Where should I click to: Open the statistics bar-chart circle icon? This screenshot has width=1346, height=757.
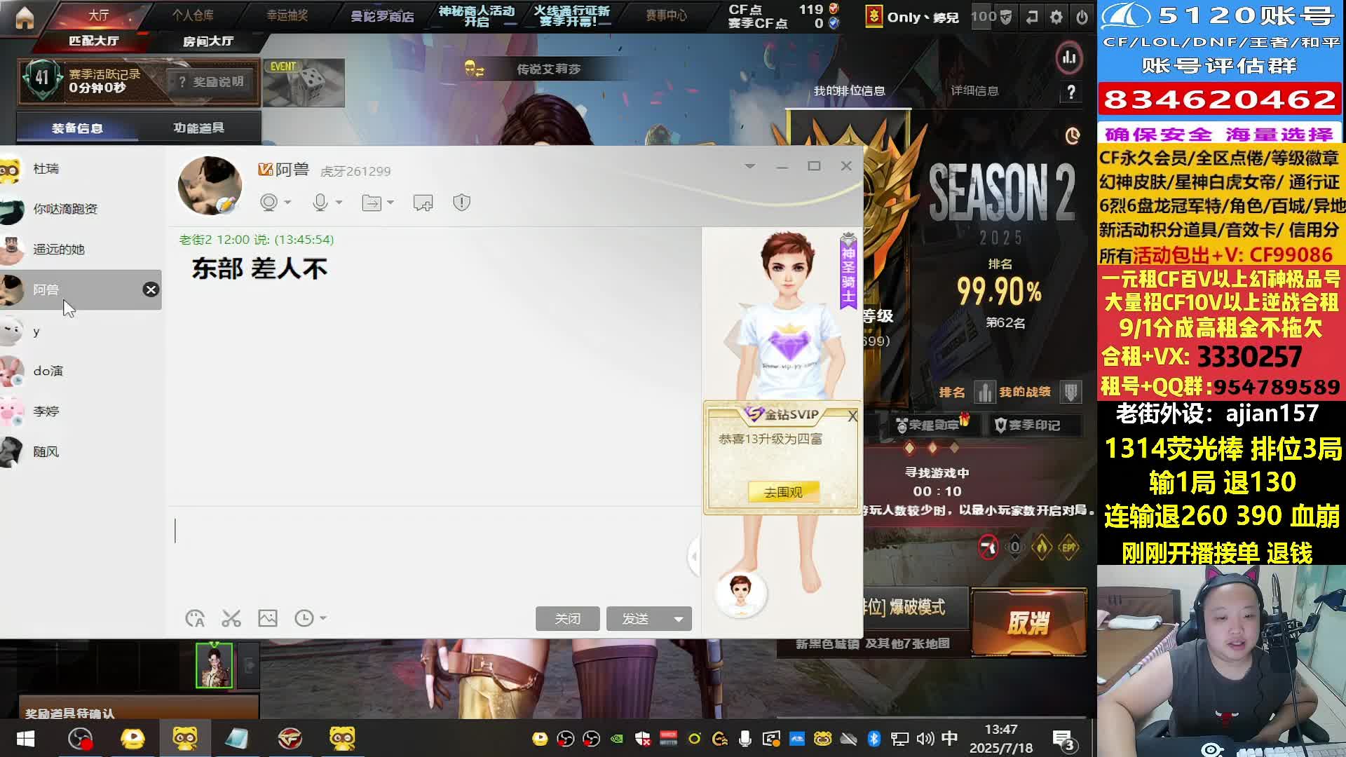point(1069,57)
